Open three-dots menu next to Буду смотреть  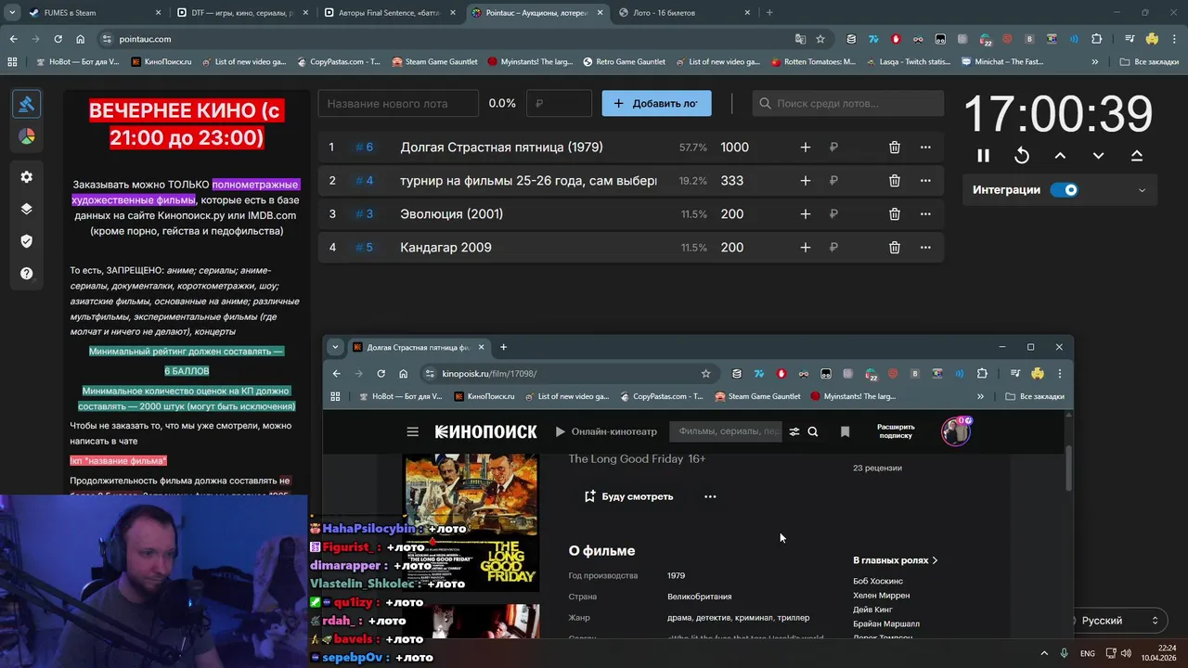(x=710, y=496)
